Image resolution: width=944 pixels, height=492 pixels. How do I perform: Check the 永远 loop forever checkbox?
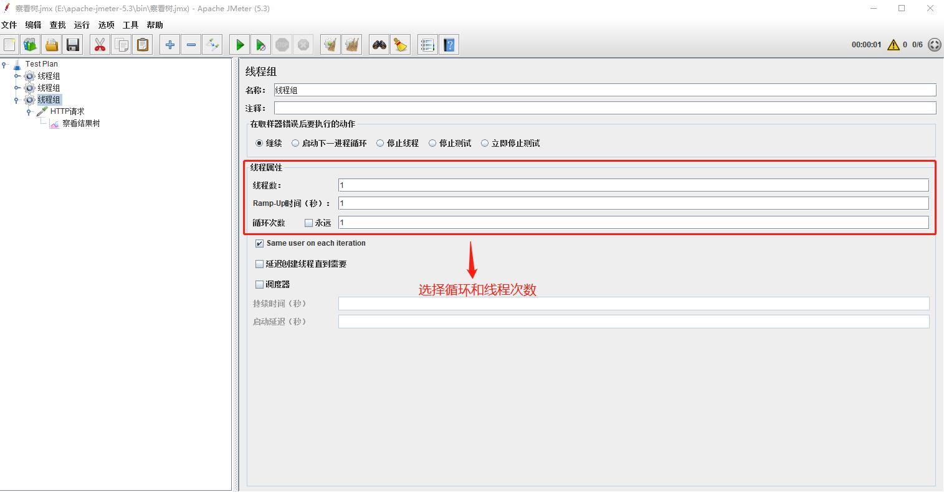pos(308,223)
